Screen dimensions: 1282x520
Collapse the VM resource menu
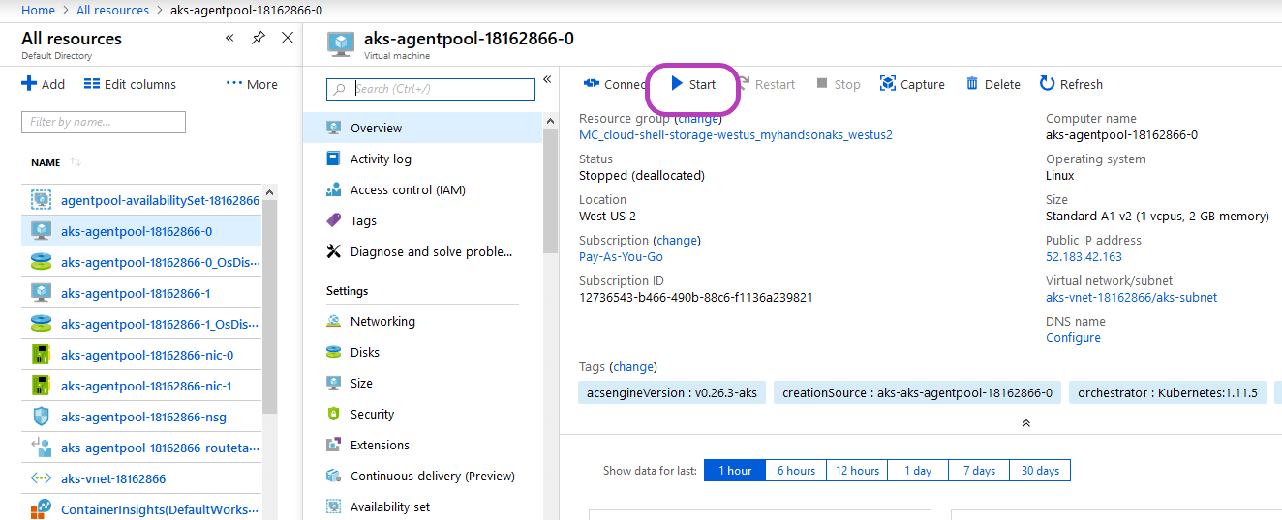point(547,79)
